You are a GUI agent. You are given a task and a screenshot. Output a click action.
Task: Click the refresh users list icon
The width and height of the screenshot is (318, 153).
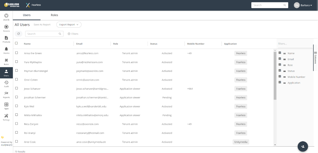point(19,34)
